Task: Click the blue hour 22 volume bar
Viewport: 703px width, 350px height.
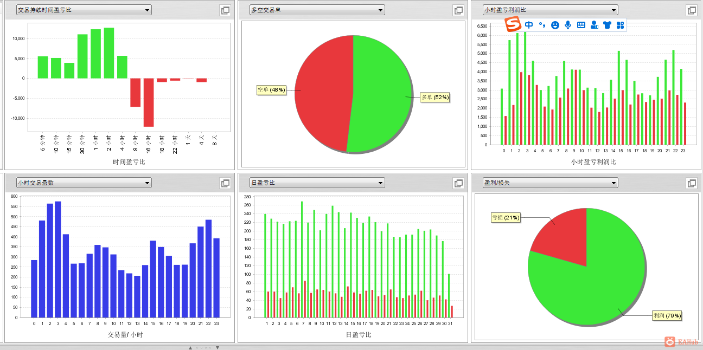Action: (x=208, y=269)
